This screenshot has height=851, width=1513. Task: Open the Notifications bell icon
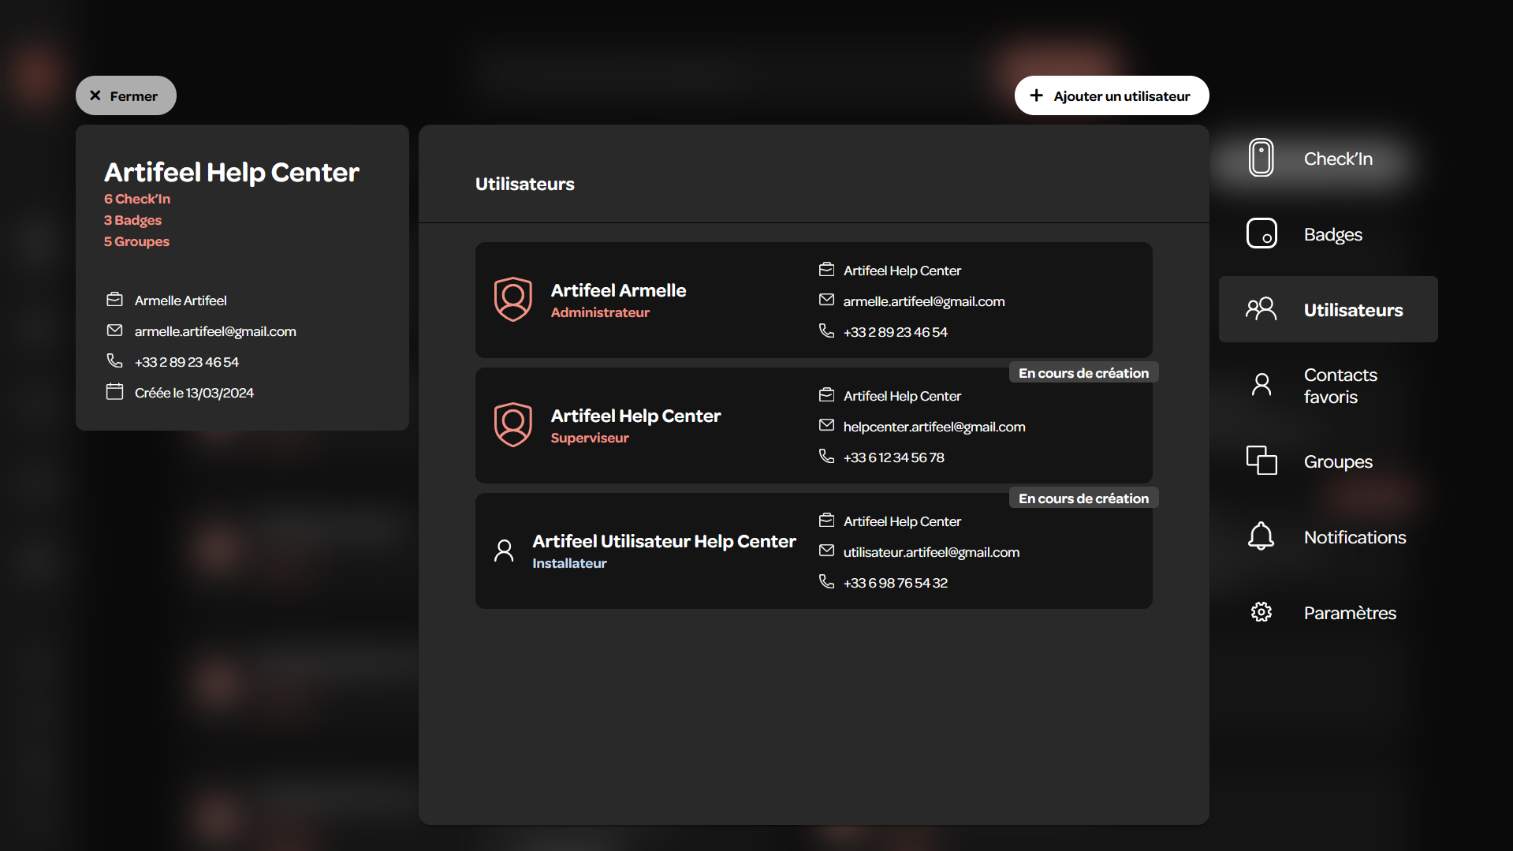[x=1261, y=536]
